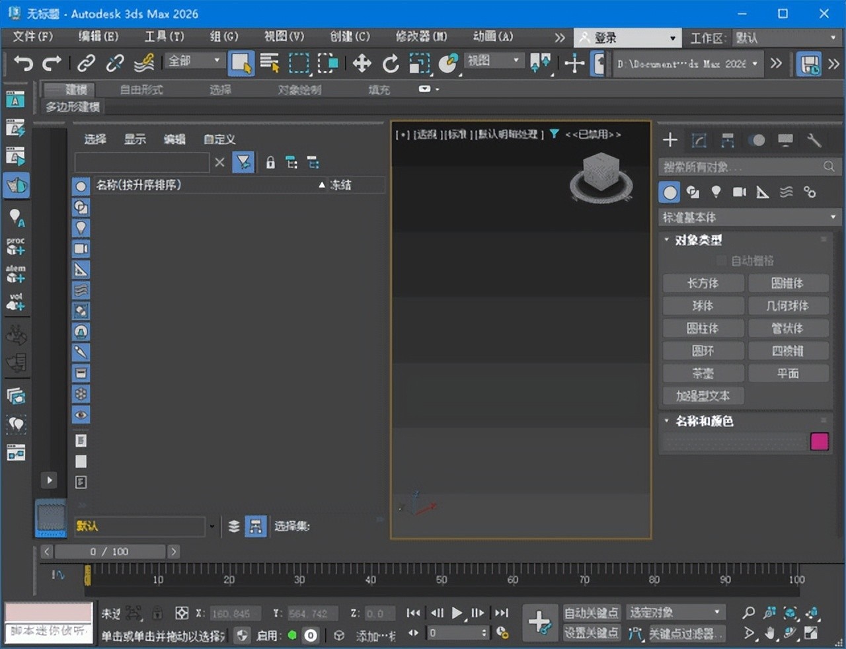846x649 pixels.
Task: Click the pink object color swatch
Action: [819, 441]
